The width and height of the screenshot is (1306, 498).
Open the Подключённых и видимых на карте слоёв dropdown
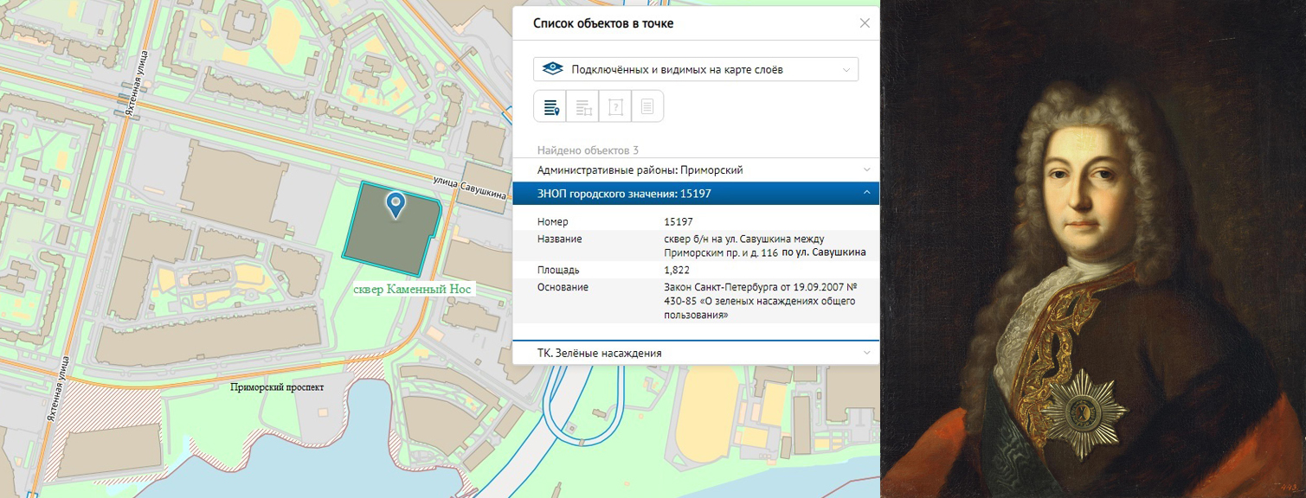click(x=696, y=69)
